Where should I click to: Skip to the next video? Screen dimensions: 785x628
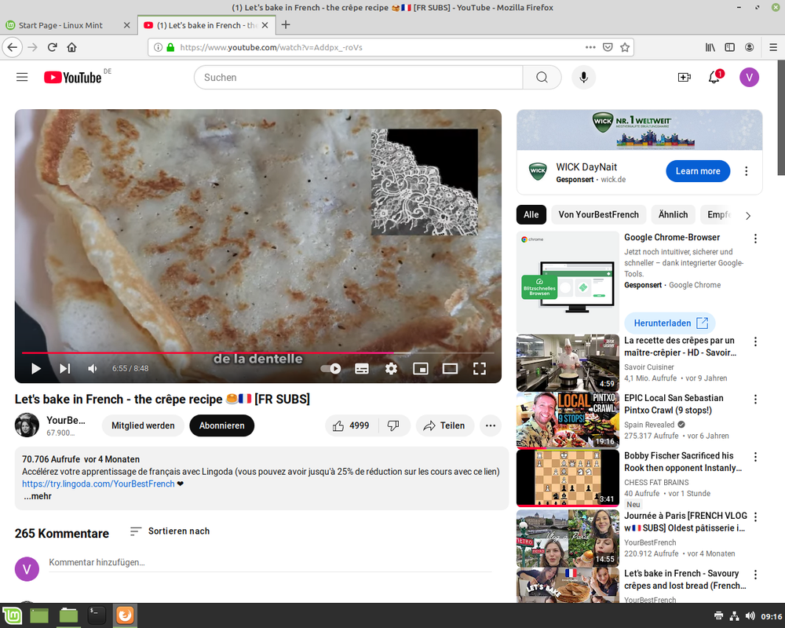pos(64,369)
